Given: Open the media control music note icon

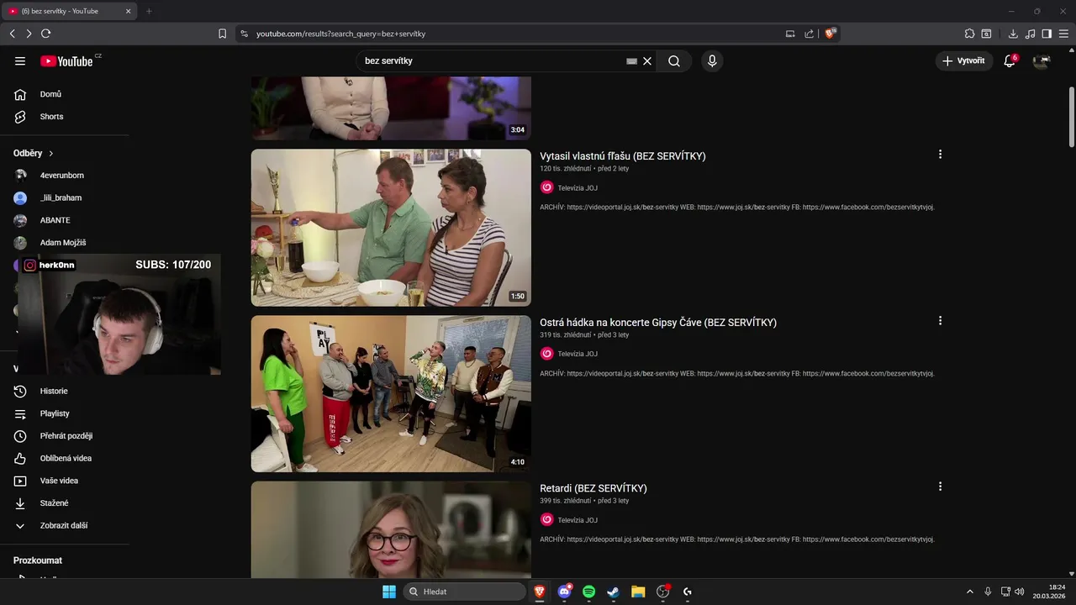Looking at the screenshot, I should coord(1031,34).
